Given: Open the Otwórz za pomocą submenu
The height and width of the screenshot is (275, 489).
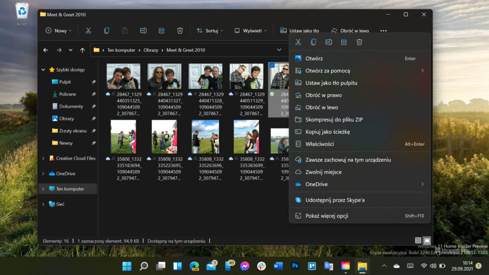Looking at the screenshot, I should pos(360,71).
